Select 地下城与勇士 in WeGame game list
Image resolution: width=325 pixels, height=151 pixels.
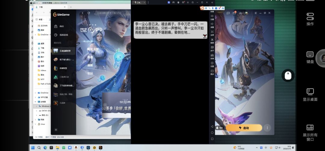pyautogui.click(x=63, y=60)
